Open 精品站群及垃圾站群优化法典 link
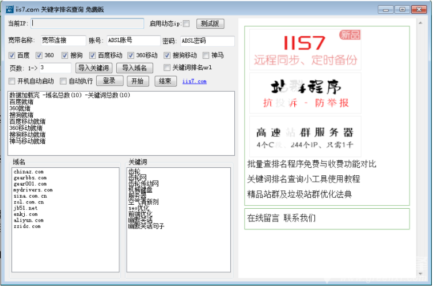This screenshot has width=433, height=286. pos(299,194)
